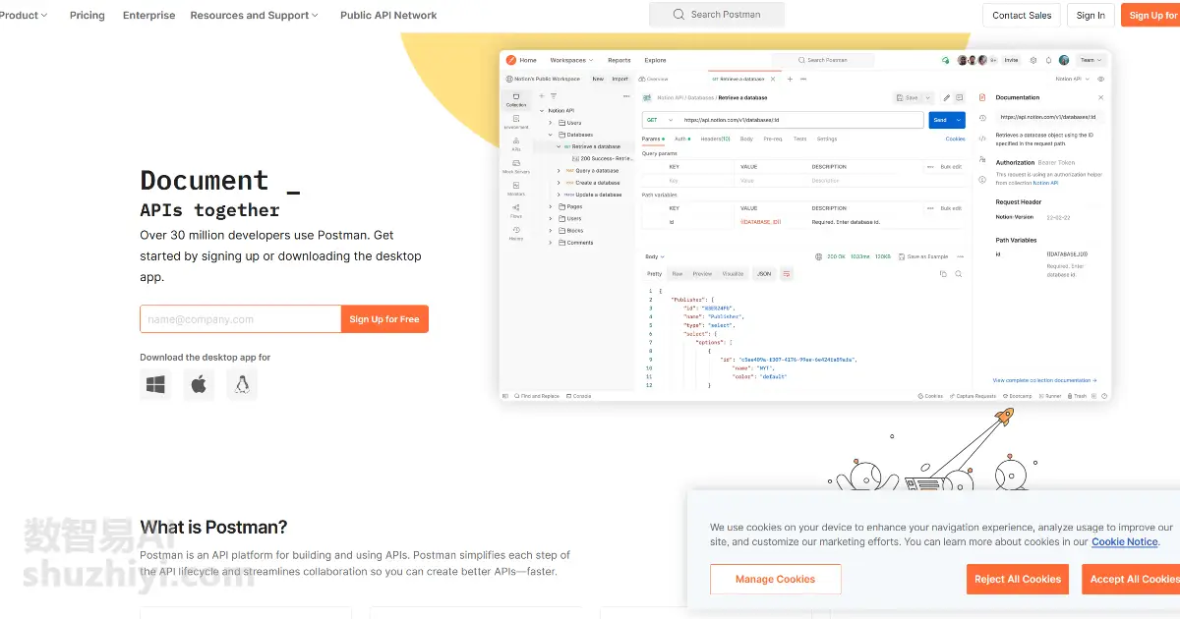
Task: Download the macOS desktop app
Action: pos(199,385)
